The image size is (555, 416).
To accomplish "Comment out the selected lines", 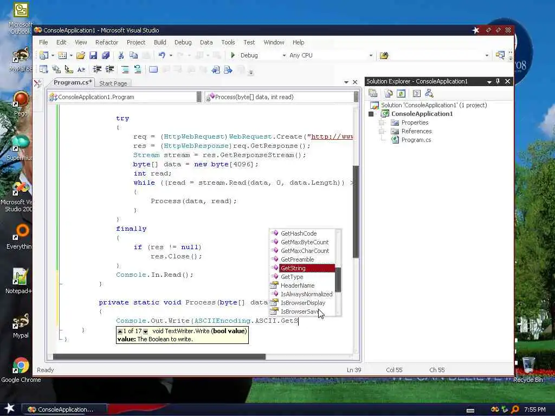I will pyautogui.click(x=125, y=69).
